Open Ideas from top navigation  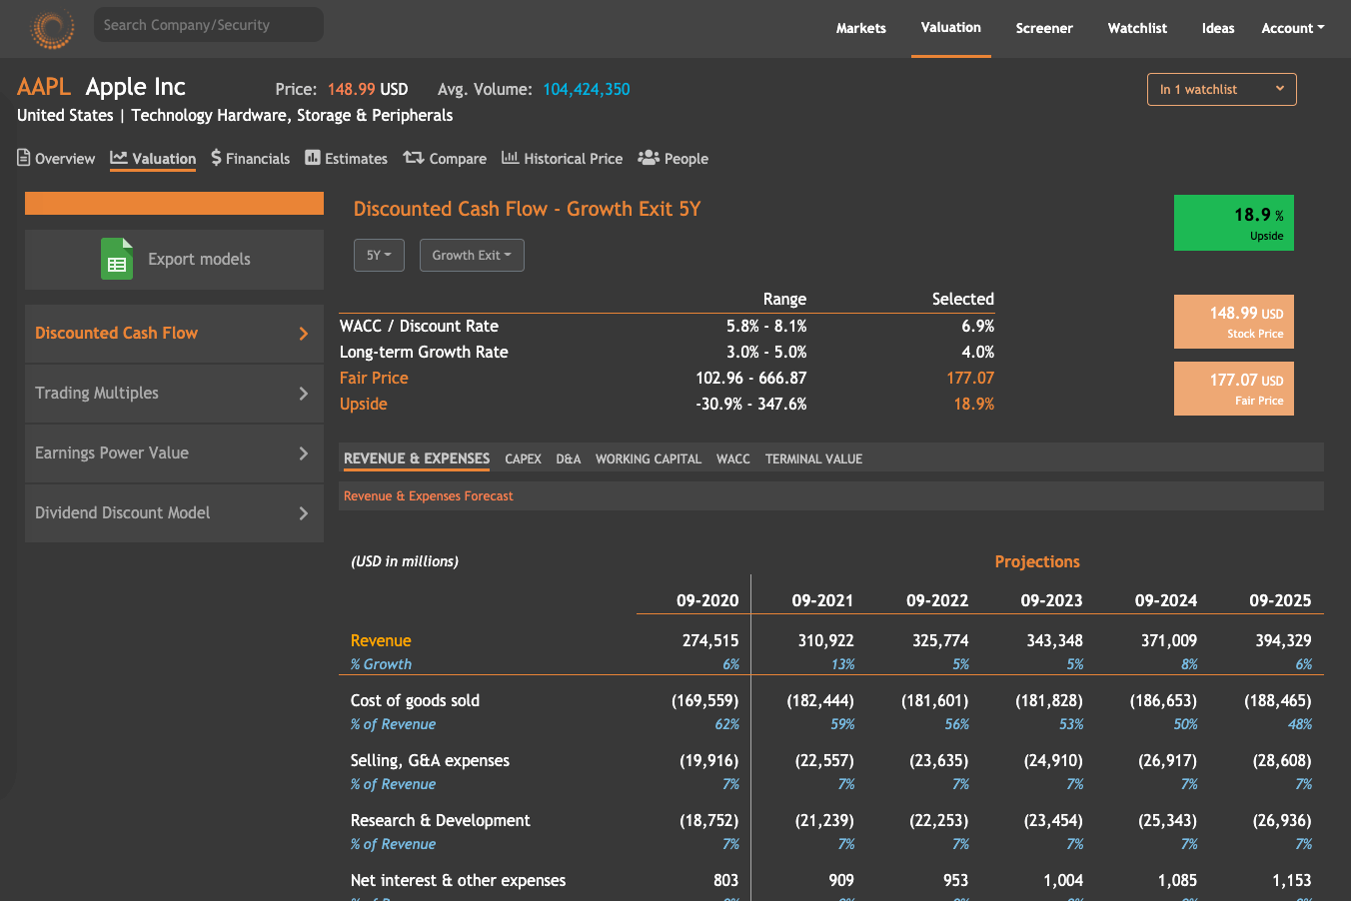pos(1218,28)
